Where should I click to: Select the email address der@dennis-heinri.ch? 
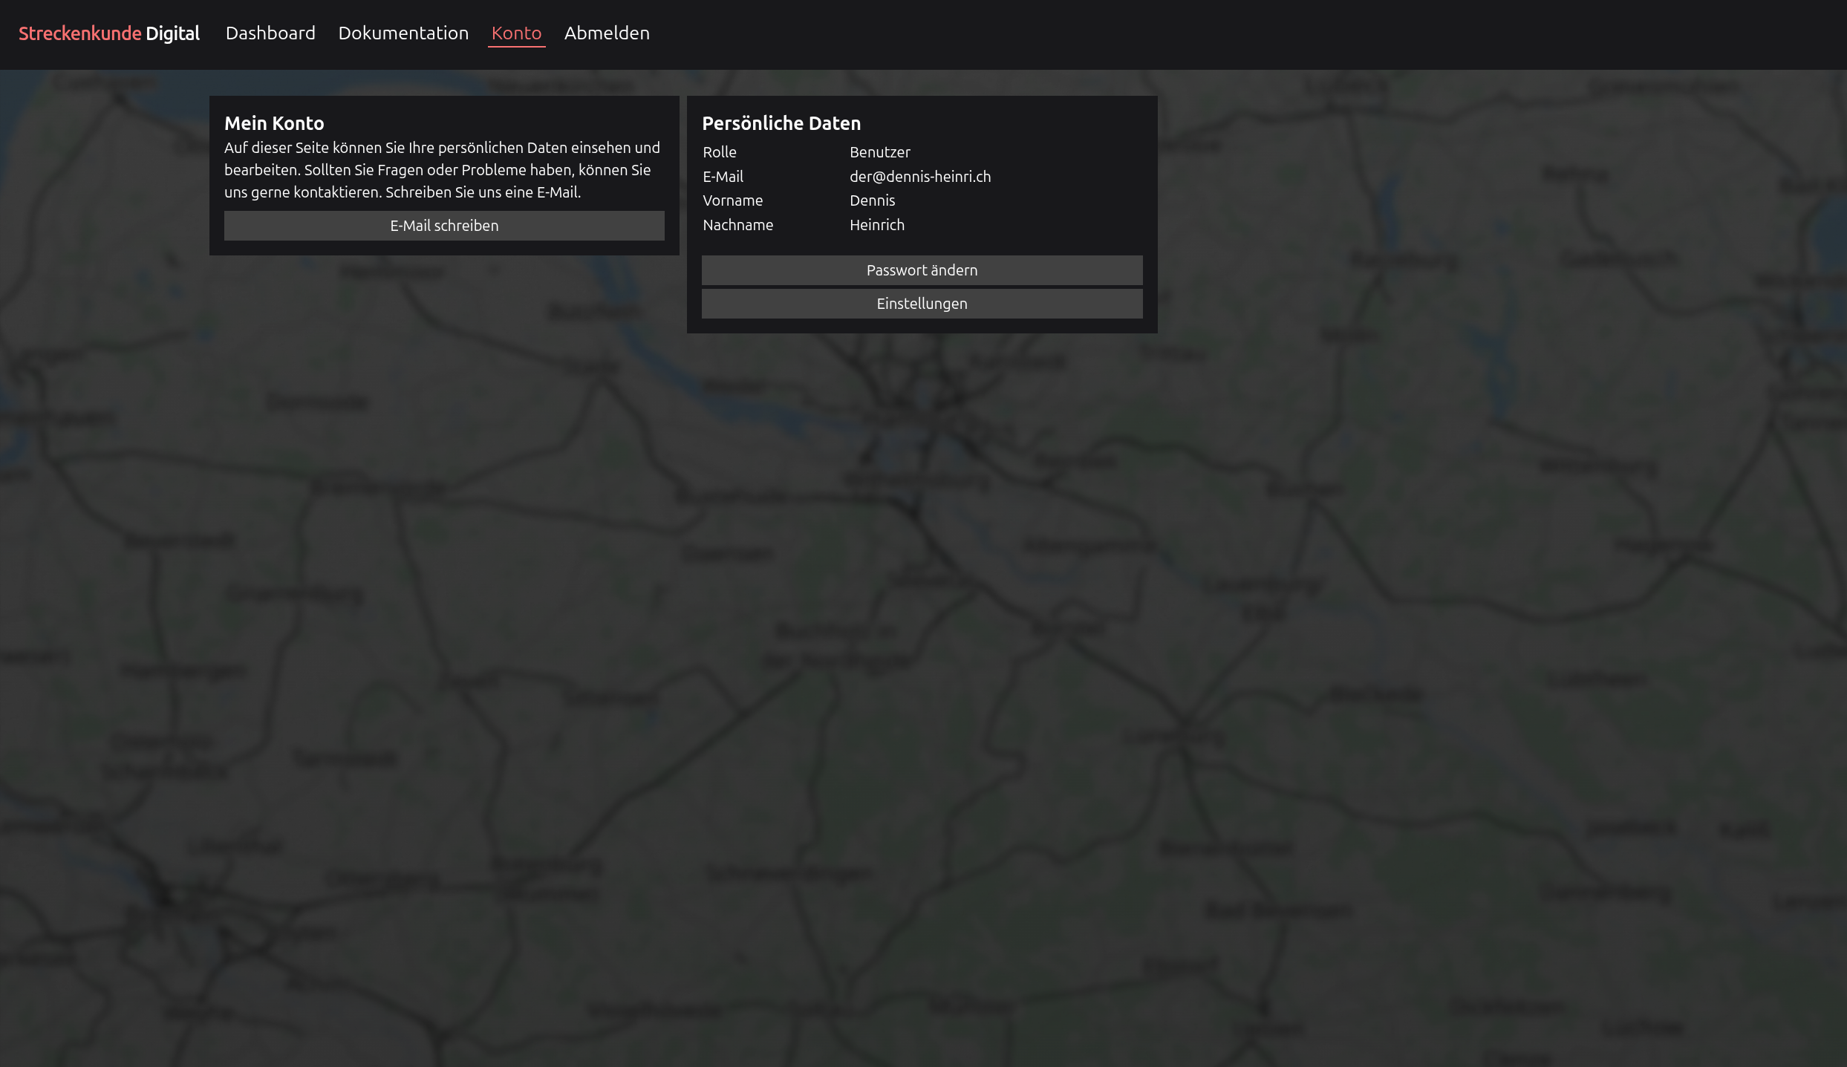(920, 177)
